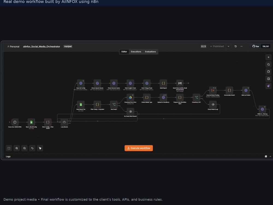Select the No Posts (Next Brand) node
The image size is (273, 205).
(130, 112)
